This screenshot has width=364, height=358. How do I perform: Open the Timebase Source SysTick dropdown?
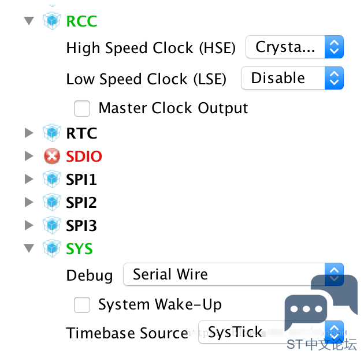pos(271,332)
